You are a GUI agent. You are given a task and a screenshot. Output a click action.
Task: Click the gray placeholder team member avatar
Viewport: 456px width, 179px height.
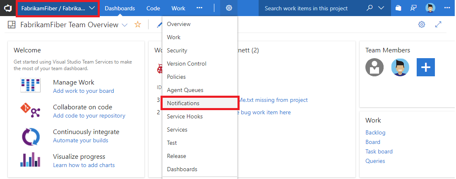374,67
